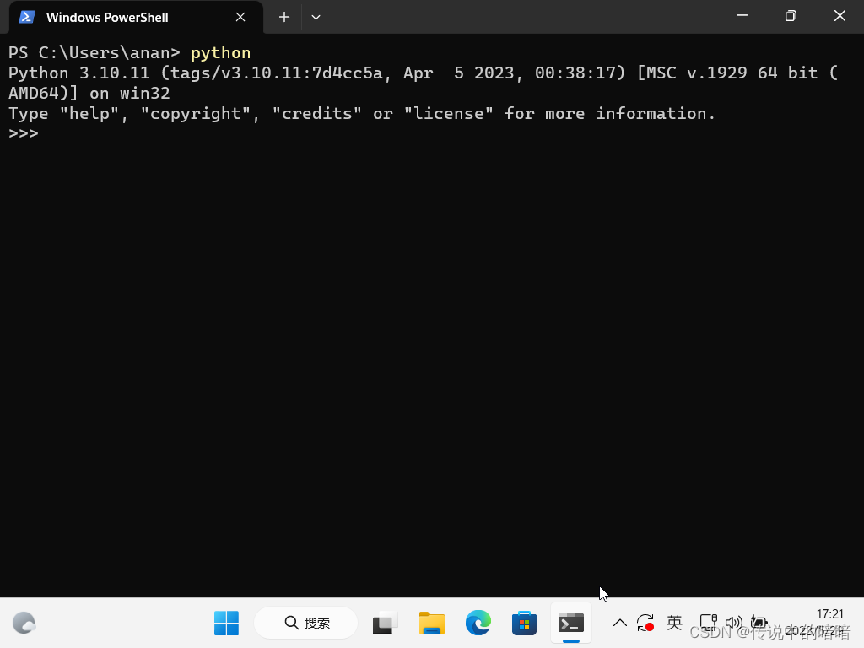Open Task View from taskbar
This screenshot has width=864, height=648.
click(x=385, y=624)
